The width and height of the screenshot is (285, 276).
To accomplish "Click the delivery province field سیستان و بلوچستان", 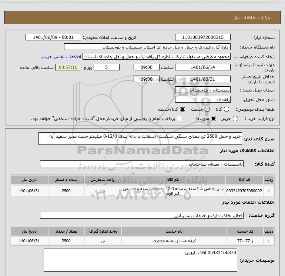I will click(x=203, y=90).
